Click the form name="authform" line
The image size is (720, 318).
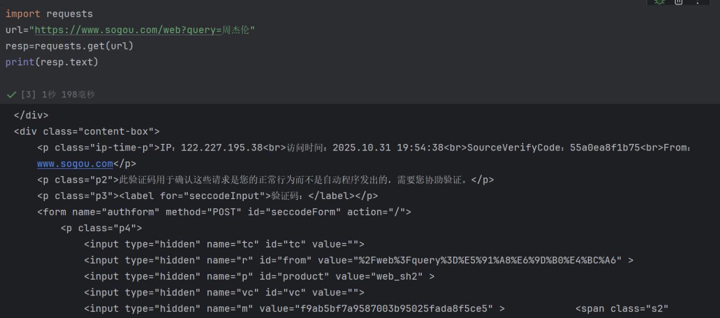click(x=224, y=212)
